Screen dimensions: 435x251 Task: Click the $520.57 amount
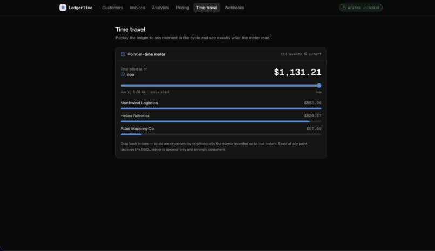(312, 116)
